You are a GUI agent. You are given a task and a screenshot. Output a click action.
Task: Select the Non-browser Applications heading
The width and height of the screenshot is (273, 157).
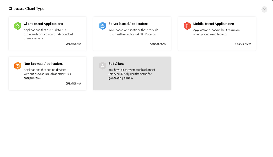coord(43,64)
